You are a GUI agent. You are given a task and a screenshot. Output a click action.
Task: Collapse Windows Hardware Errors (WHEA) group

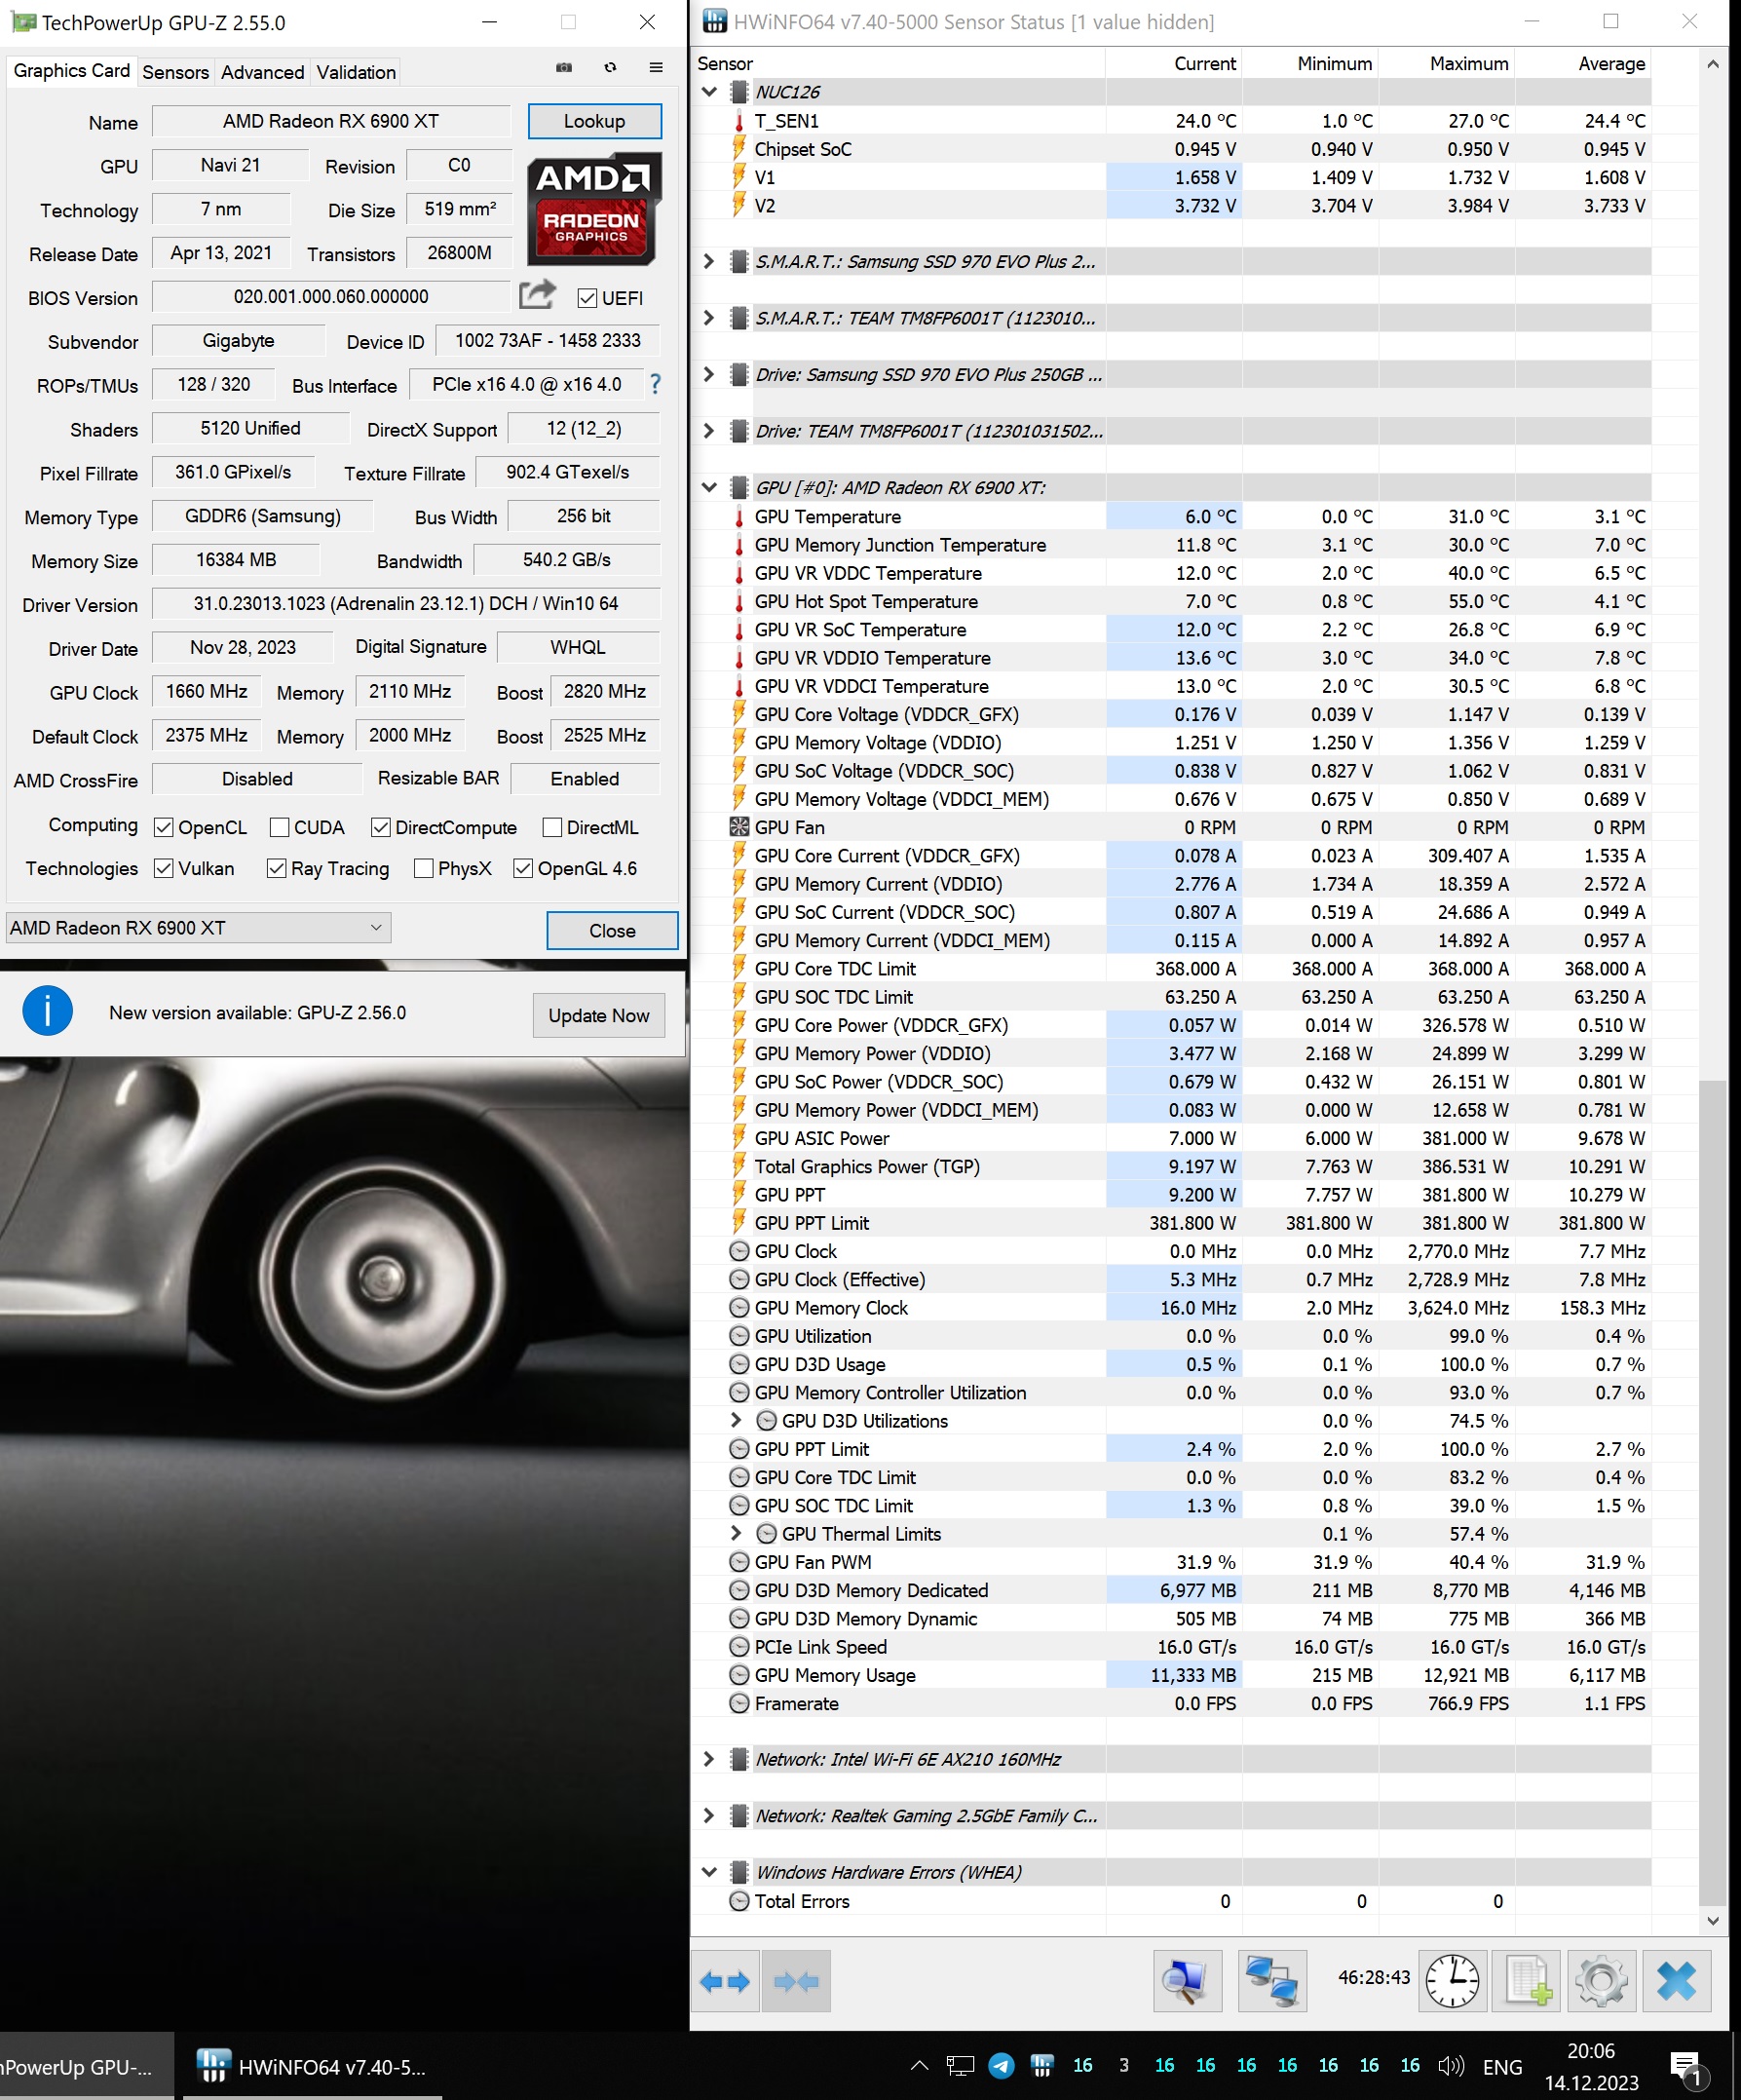tap(710, 1872)
